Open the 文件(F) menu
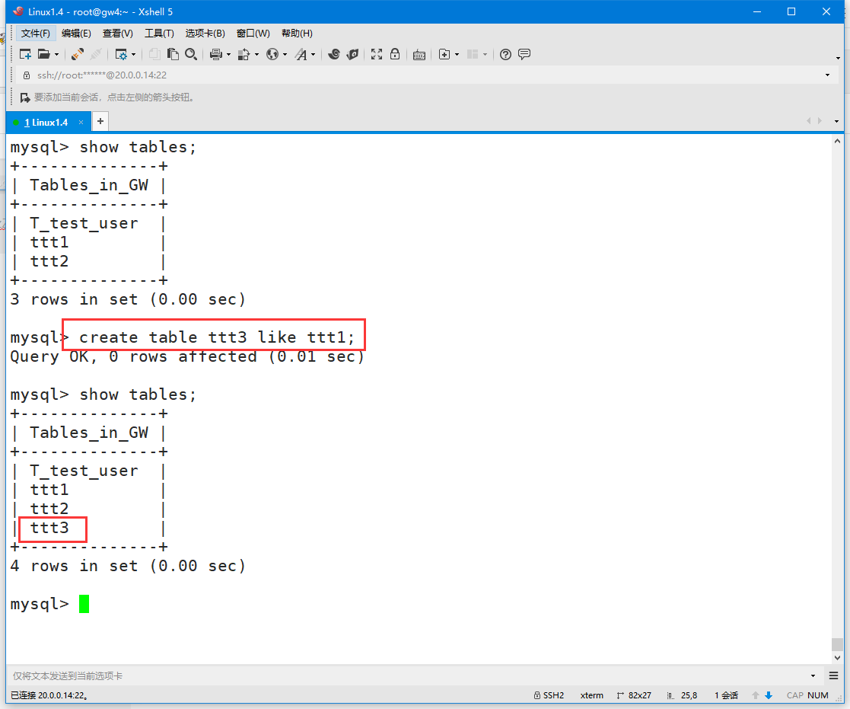The width and height of the screenshot is (850, 709). point(36,34)
